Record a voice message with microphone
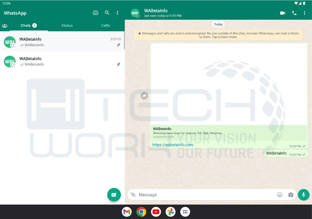 pyautogui.click(x=303, y=195)
